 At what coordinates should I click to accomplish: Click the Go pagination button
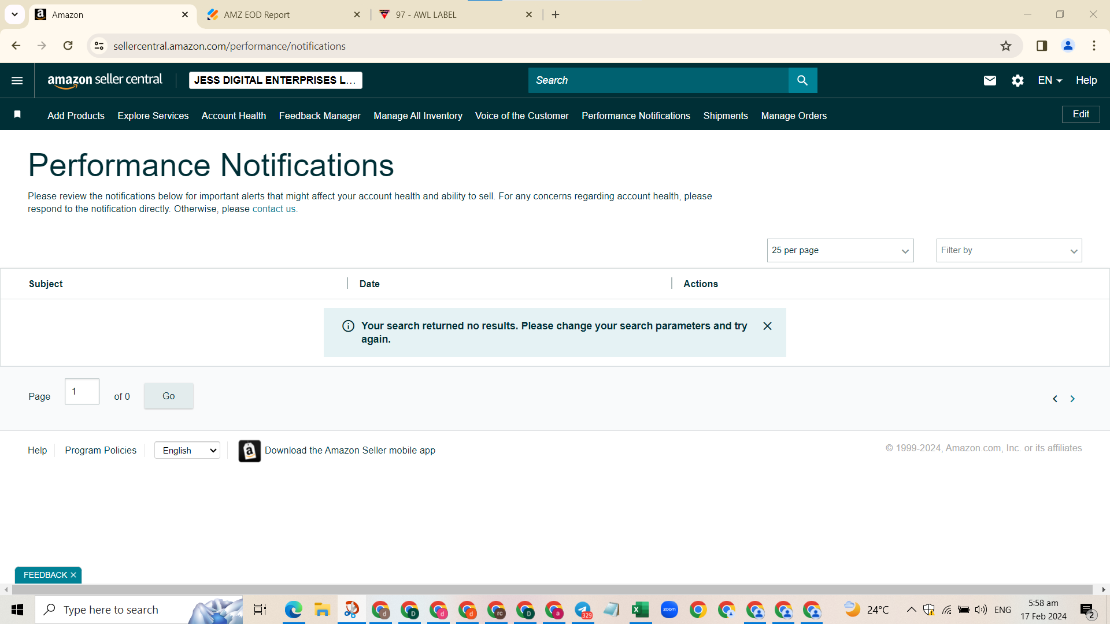tap(169, 396)
